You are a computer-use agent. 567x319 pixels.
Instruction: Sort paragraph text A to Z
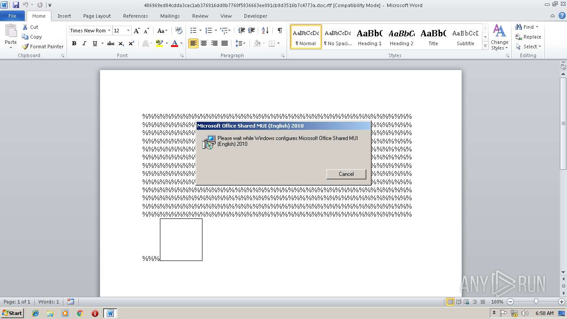[x=265, y=31]
